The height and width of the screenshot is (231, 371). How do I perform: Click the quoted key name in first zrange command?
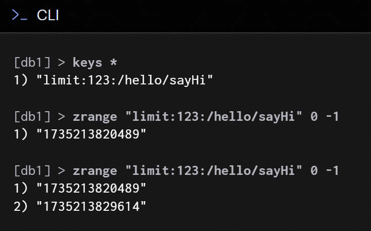(214, 117)
